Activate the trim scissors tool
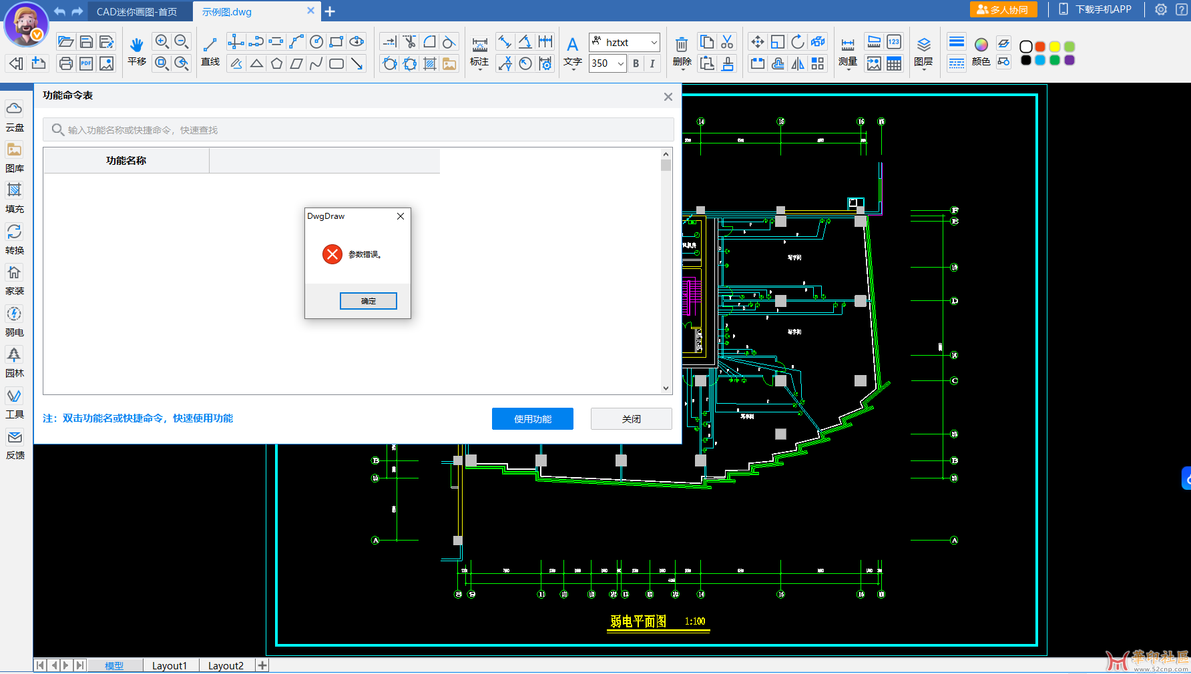The height and width of the screenshot is (674, 1191). [x=410, y=42]
